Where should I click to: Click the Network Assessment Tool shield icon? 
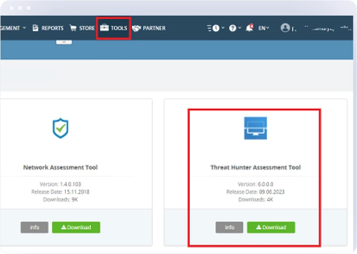tap(60, 129)
